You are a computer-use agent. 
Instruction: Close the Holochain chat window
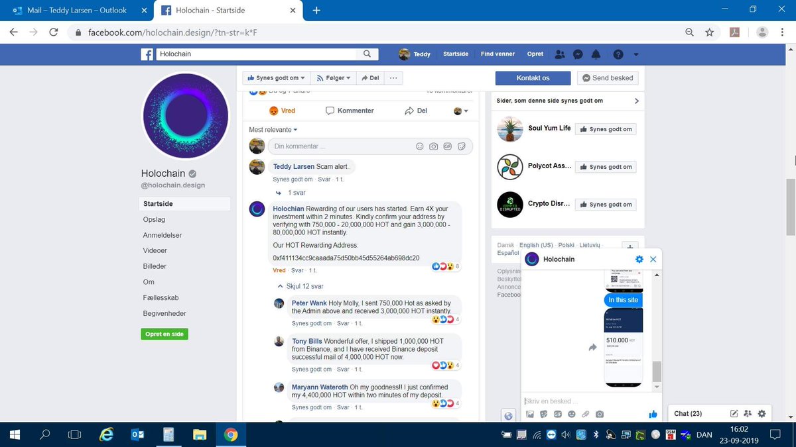(653, 259)
